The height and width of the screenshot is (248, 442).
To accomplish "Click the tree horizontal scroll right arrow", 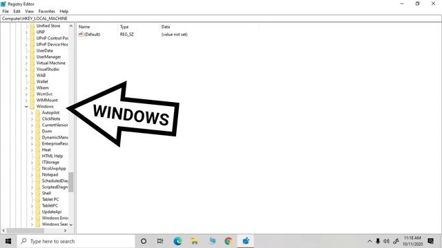I will pyautogui.click(x=65, y=231).
